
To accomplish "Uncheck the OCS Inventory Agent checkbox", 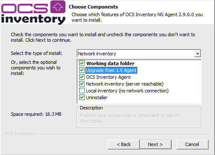I will click(x=82, y=77).
